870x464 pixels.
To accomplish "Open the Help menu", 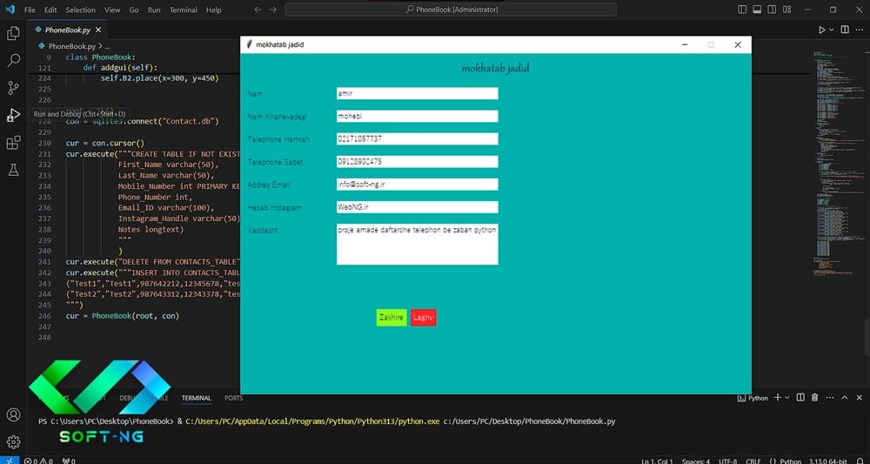I will coord(214,10).
